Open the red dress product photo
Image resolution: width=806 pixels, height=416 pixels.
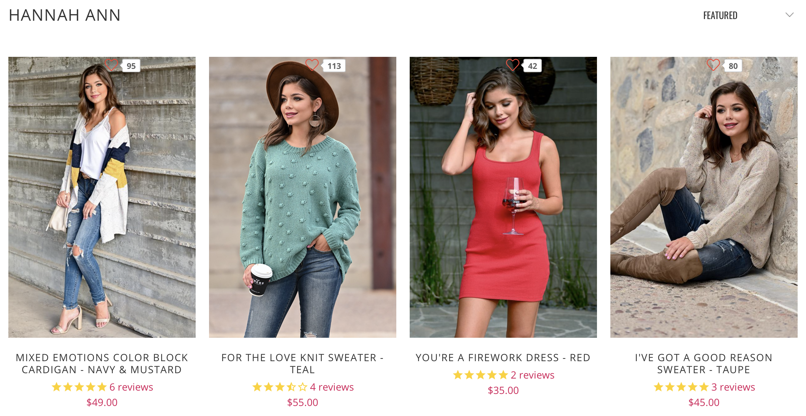coord(503,197)
